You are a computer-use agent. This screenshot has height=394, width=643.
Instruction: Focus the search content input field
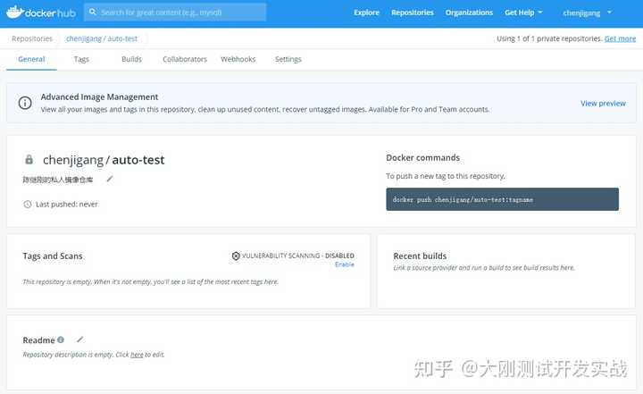(x=175, y=13)
